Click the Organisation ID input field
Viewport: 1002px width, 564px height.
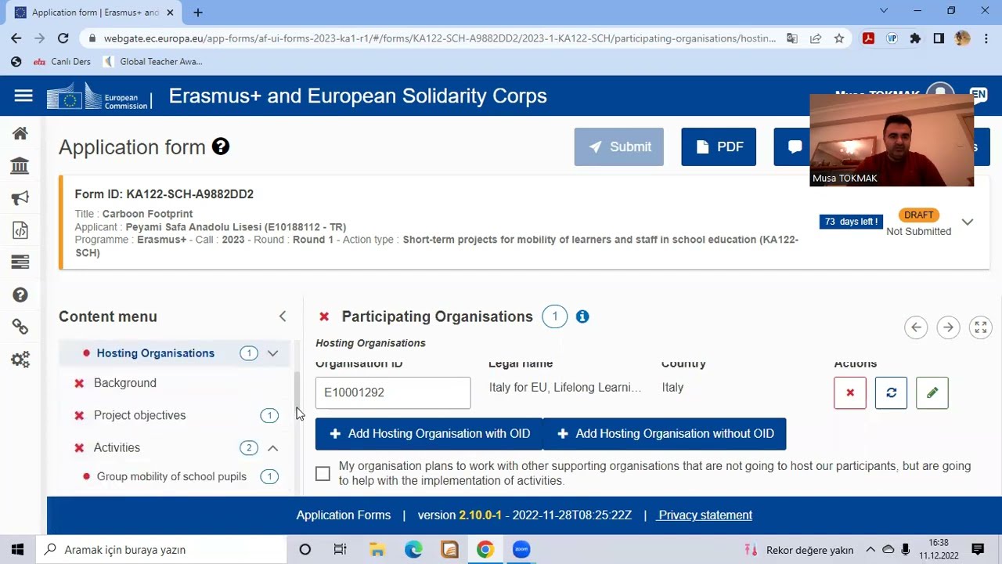pyautogui.click(x=393, y=392)
